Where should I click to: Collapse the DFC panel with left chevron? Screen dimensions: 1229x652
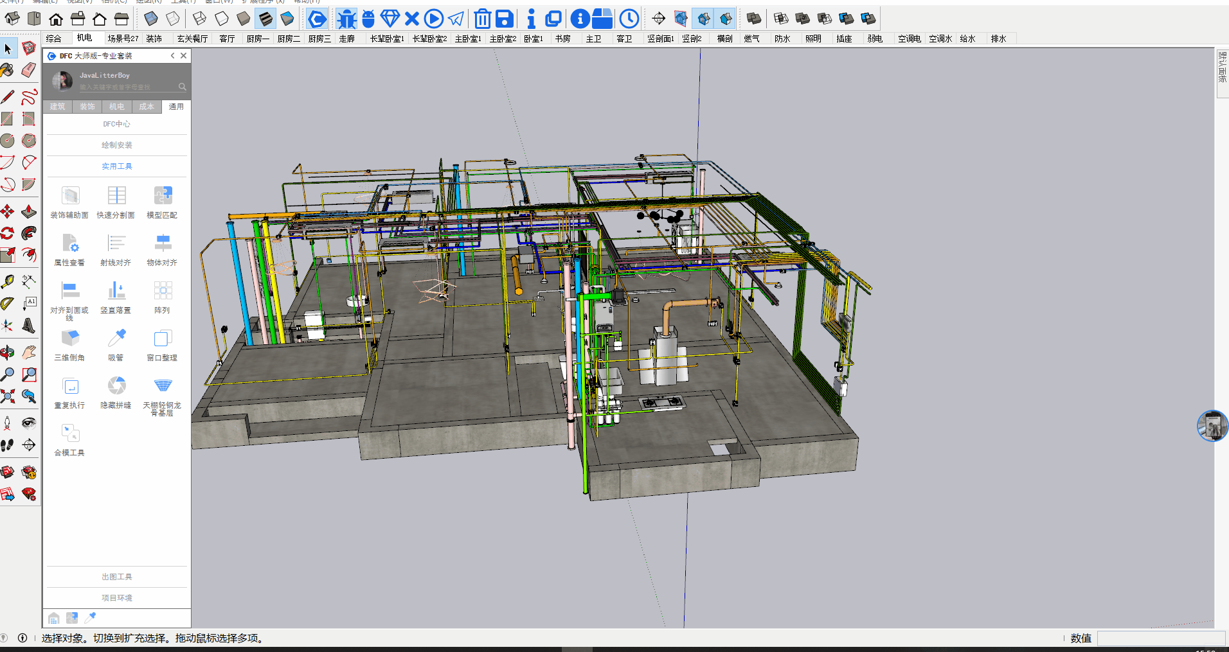[172, 56]
